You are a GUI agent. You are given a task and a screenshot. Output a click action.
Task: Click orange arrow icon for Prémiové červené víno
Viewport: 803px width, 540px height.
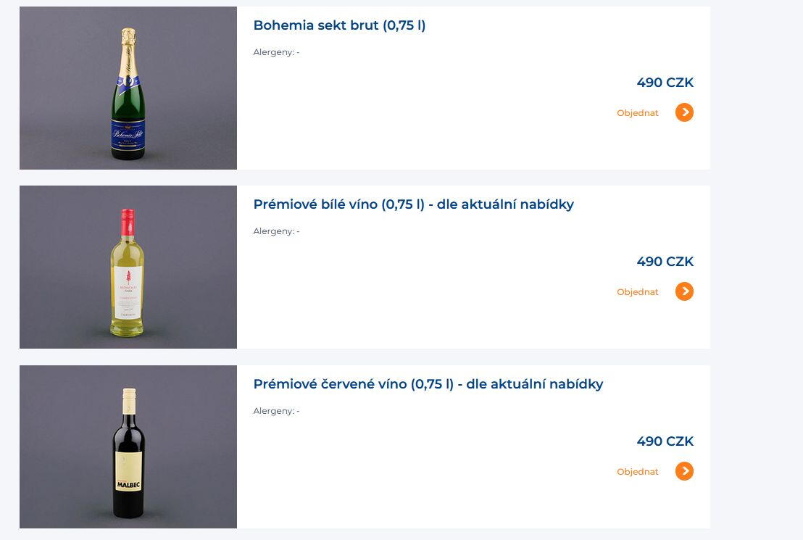click(x=684, y=471)
